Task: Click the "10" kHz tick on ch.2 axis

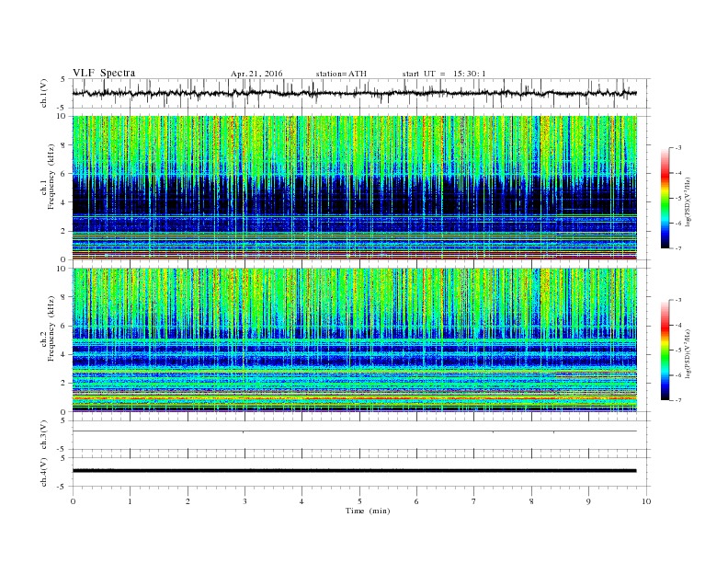Action: pos(63,269)
